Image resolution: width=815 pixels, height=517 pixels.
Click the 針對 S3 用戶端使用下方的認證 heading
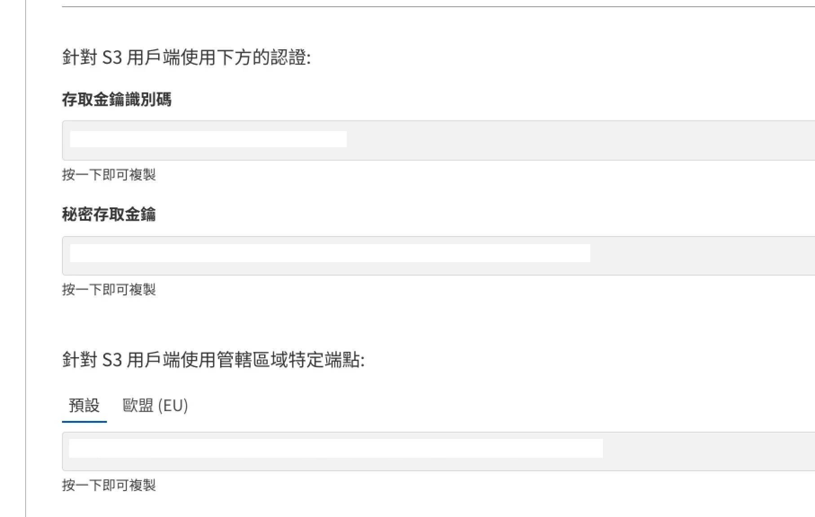pyautogui.click(x=186, y=58)
